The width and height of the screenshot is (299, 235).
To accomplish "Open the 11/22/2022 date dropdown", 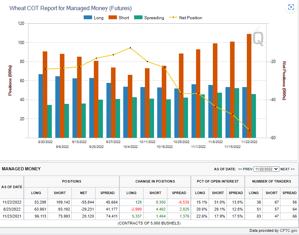I will [x=266, y=169].
